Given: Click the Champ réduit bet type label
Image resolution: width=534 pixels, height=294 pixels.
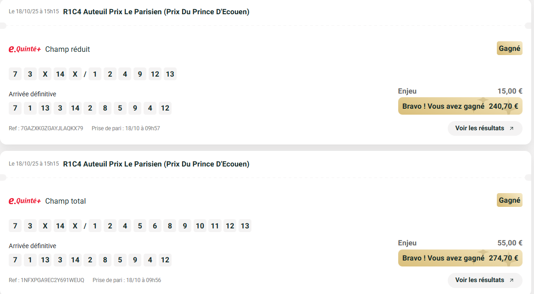Looking at the screenshot, I should click(67, 50).
